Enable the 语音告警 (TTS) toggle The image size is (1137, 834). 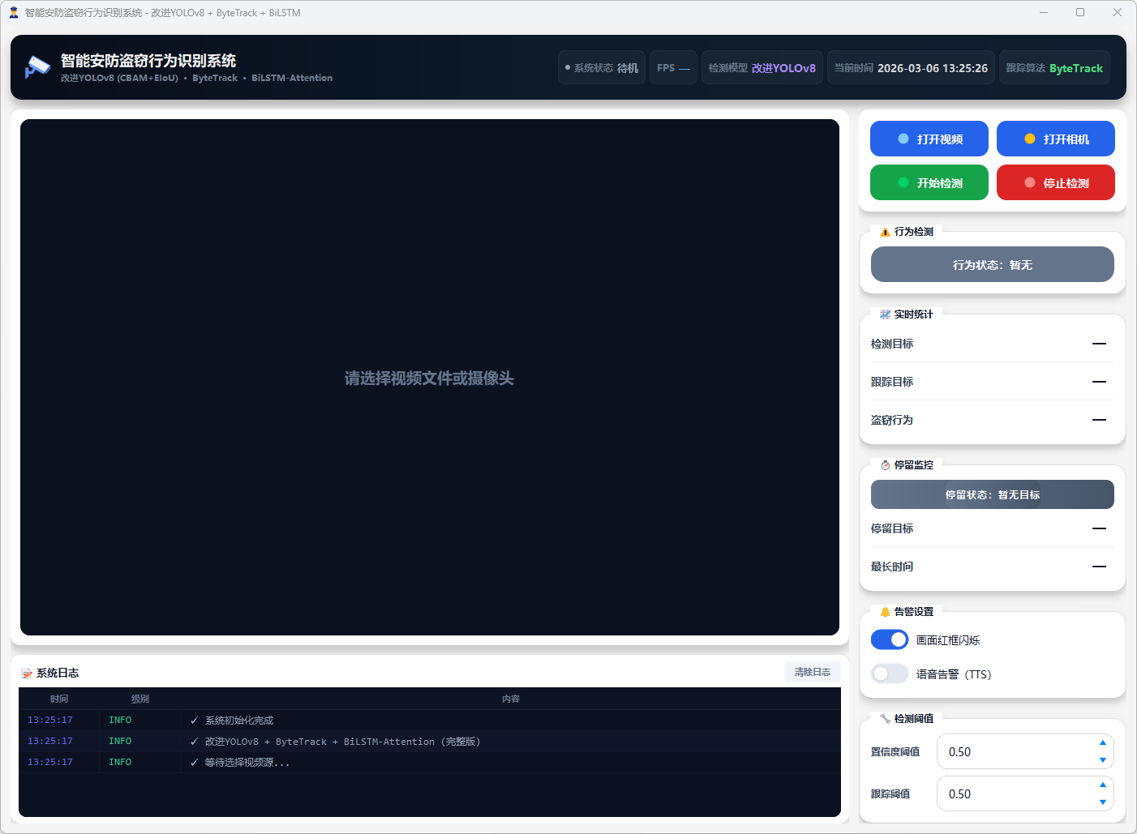point(890,674)
